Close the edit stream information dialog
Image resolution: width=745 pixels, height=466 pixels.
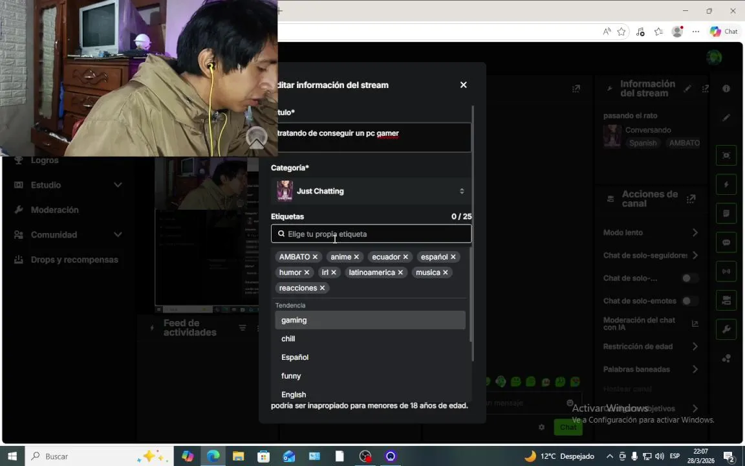(x=463, y=85)
